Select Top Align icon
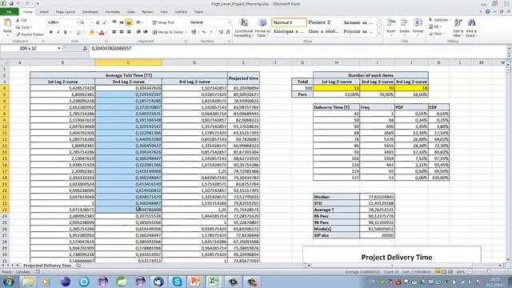Screen dimensions: 512x288 [114, 22]
